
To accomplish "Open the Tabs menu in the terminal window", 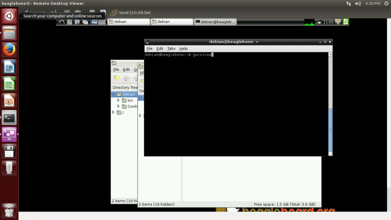I will pyautogui.click(x=171, y=48).
